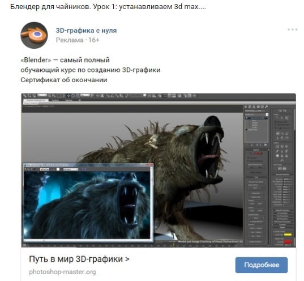This screenshot has width=304, height=281.
Task: Open the Create tab of the command panel
Action: [246, 107]
